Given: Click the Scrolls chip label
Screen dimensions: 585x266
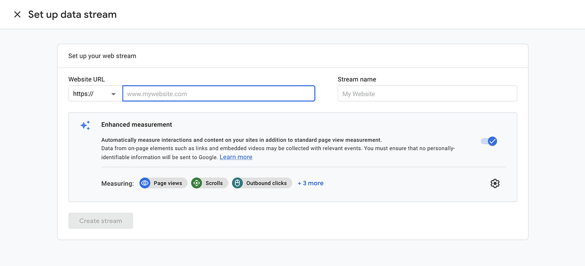Looking at the screenshot, I should [x=214, y=183].
